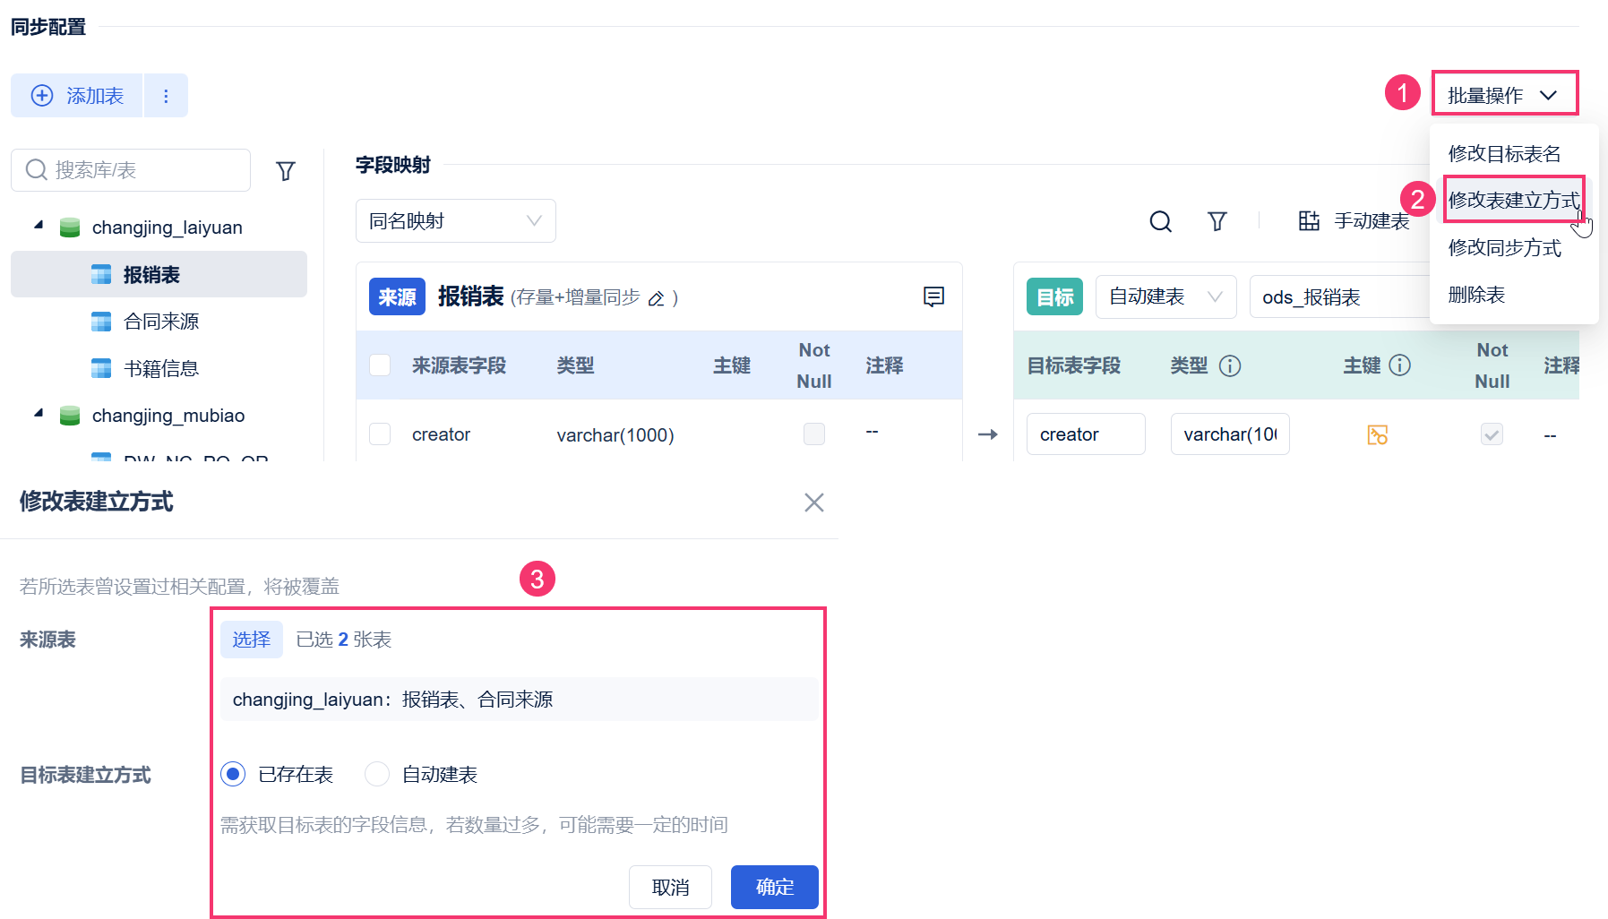Choose 修改表建立方式 from the menu
The image size is (1608, 919).
click(x=1514, y=200)
